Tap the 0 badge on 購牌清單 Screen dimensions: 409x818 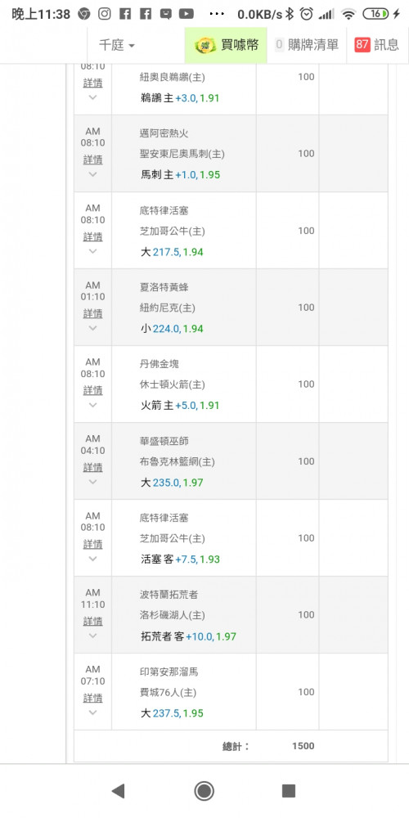(279, 45)
